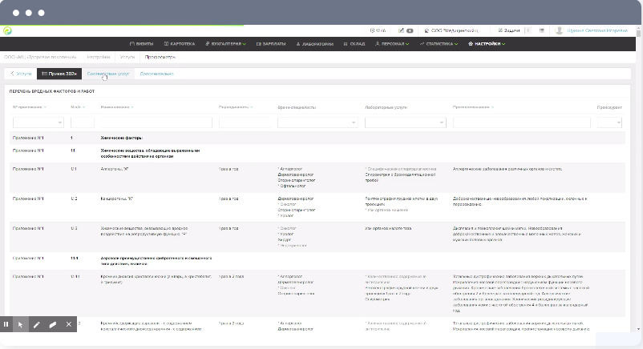Image resolution: width=643 pixels, height=349 pixels.
Task: Click the green app logo icon
Action: [7, 30]
